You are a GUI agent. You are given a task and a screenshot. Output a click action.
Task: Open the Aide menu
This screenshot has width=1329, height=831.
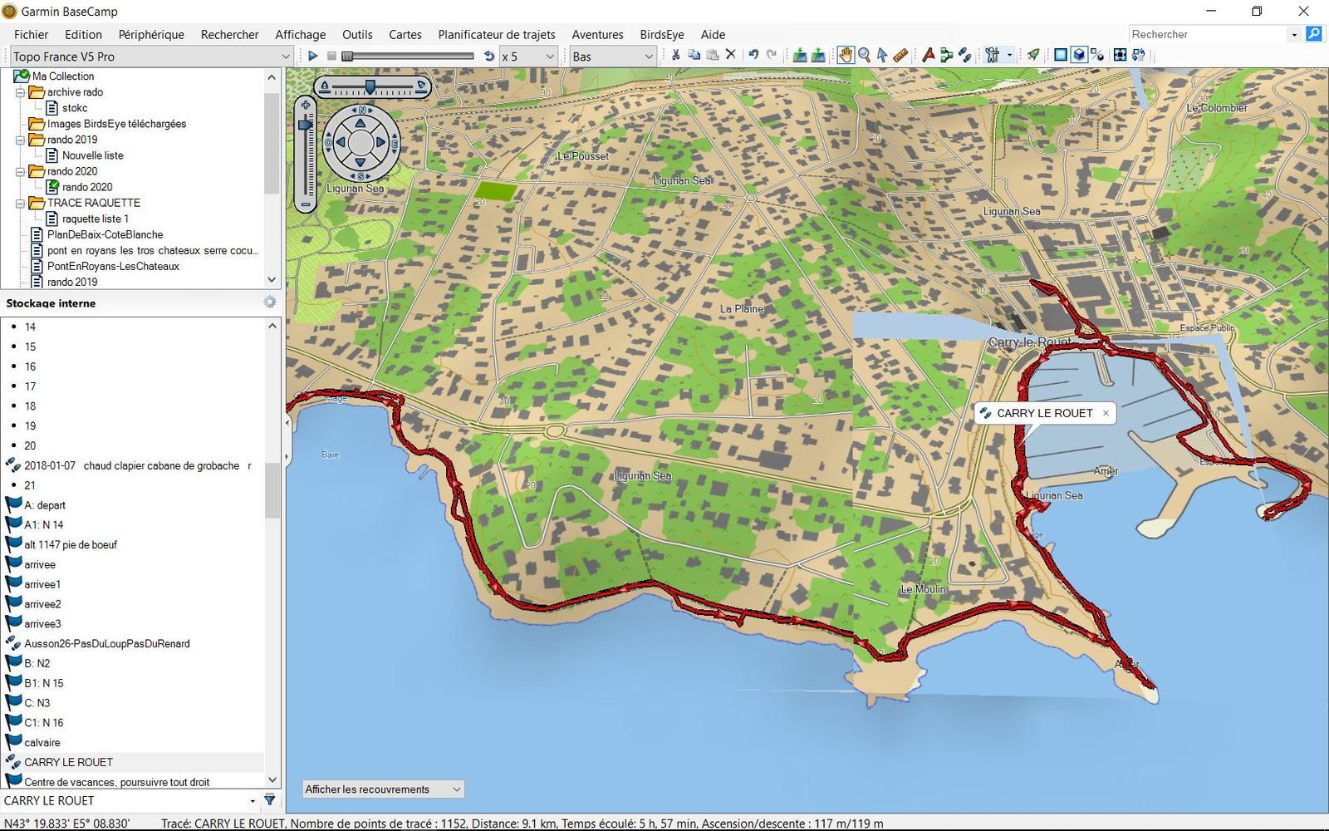713,34
